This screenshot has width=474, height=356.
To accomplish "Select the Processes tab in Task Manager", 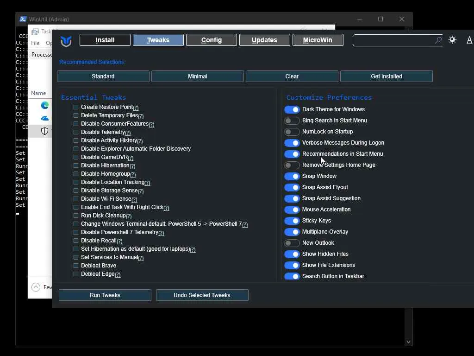I will tap(41, 55).
